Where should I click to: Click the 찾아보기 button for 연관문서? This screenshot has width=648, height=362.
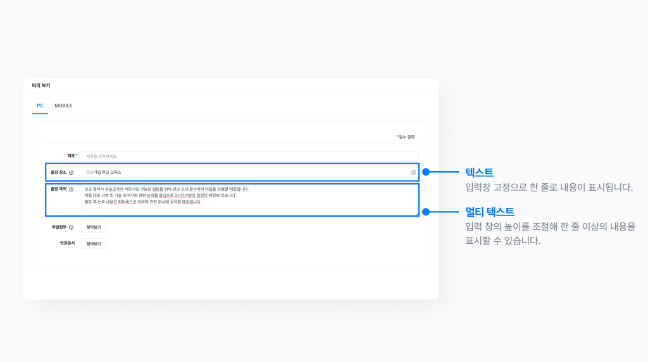click(x=94, y=244)
